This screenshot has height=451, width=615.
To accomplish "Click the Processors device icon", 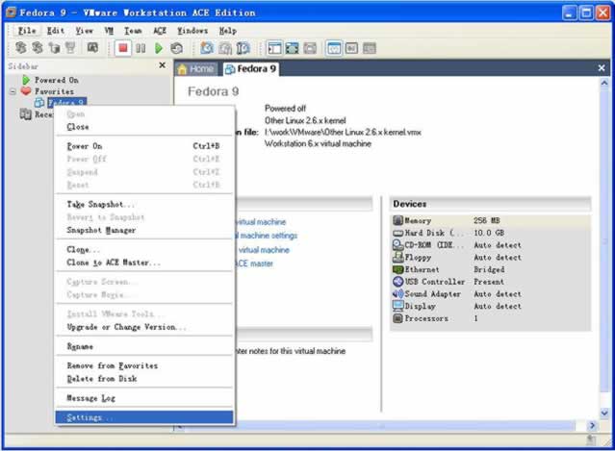I will pyautogui.click(x=397, y=318).
